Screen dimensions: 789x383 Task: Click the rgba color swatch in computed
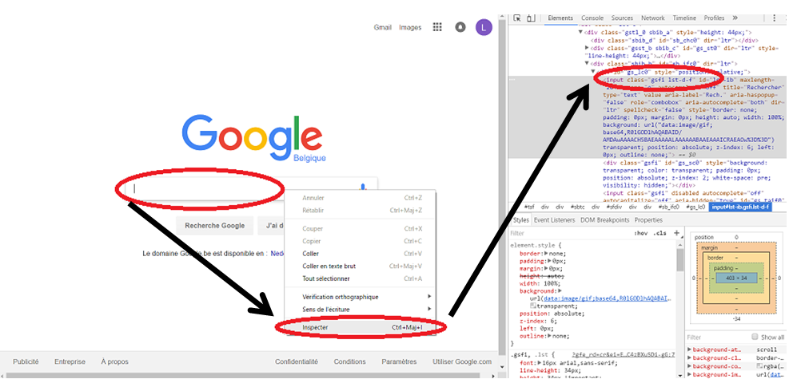[x=759, y=366]
